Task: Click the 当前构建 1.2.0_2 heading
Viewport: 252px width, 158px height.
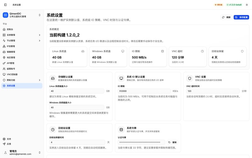Action: click(x=65, y=35)
